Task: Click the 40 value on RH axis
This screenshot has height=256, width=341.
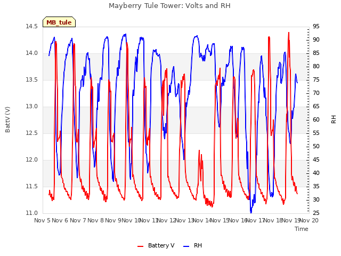Action: click(x=316, y=173)
